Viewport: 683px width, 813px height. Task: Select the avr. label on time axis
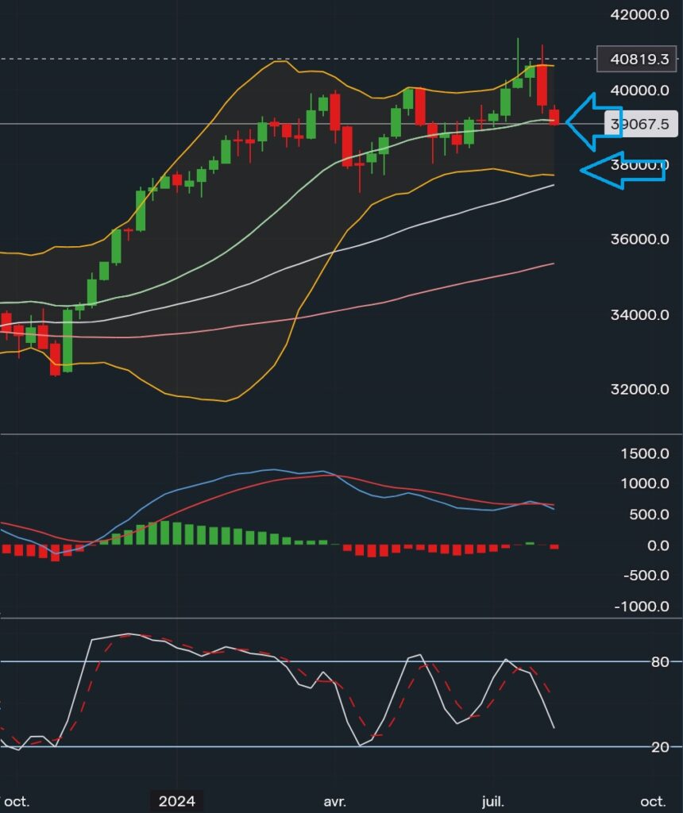pyautogui.click(x=334, y=802)
